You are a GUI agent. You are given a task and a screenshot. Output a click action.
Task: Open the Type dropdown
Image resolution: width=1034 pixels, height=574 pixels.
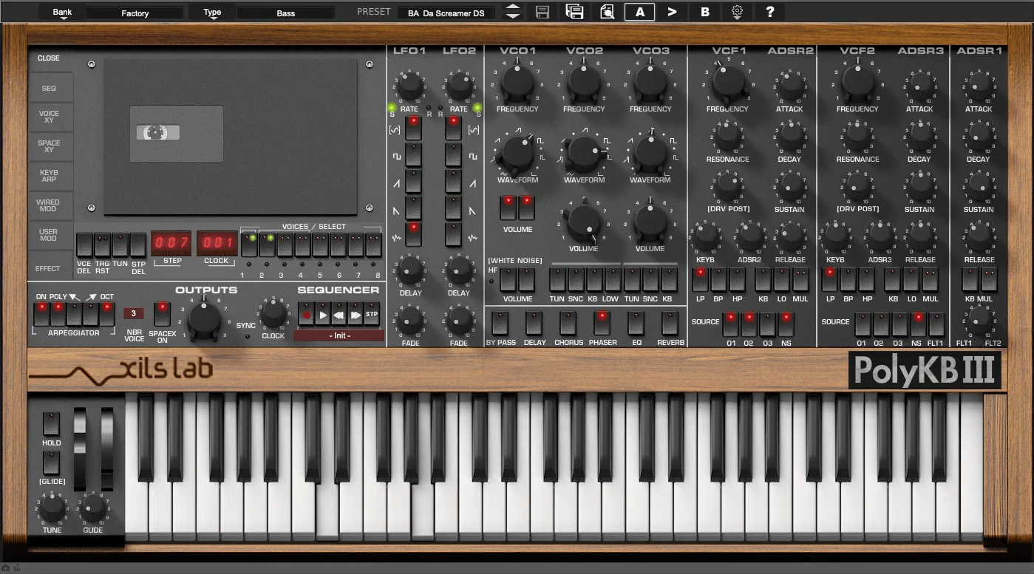pyautogui.click(x=213, y=13)
